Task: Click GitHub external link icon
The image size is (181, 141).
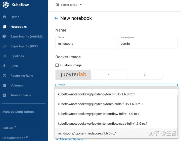Action: (x=15, y=127)
